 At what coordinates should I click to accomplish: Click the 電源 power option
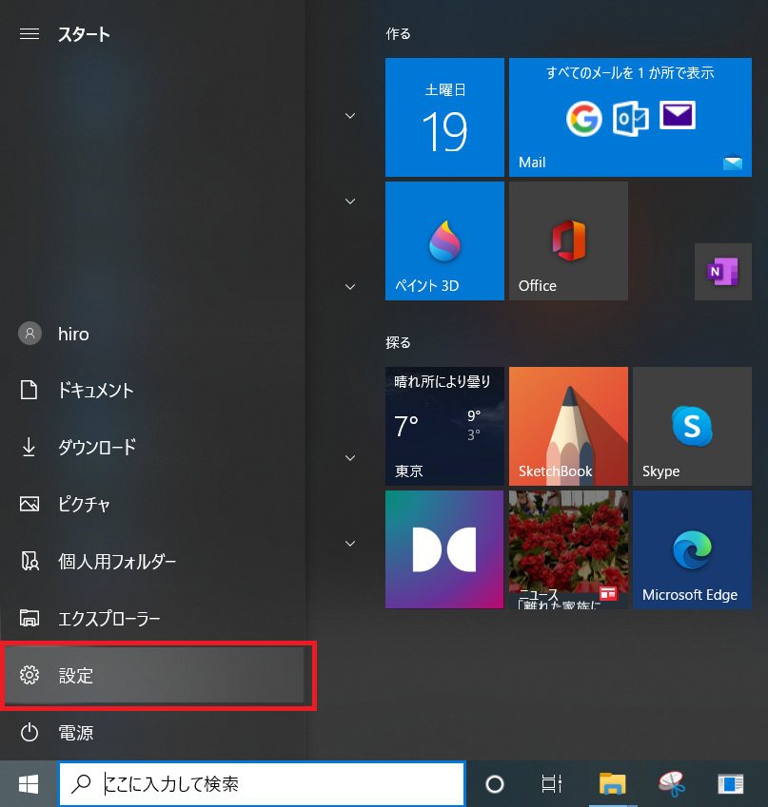[154, 732]
